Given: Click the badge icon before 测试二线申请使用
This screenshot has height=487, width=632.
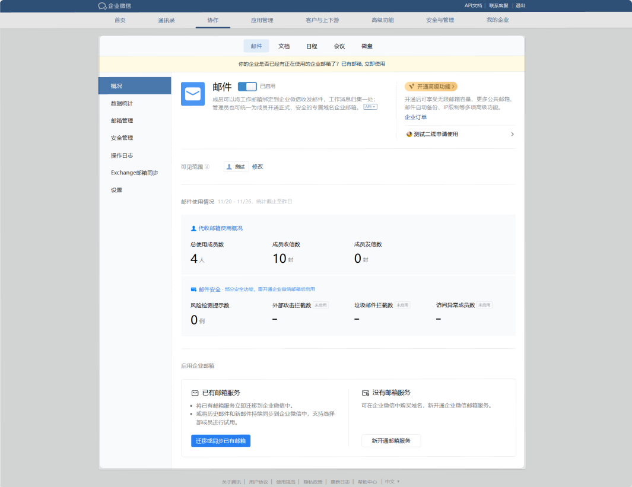Looking at the screenshot, I should coord(409,134).
